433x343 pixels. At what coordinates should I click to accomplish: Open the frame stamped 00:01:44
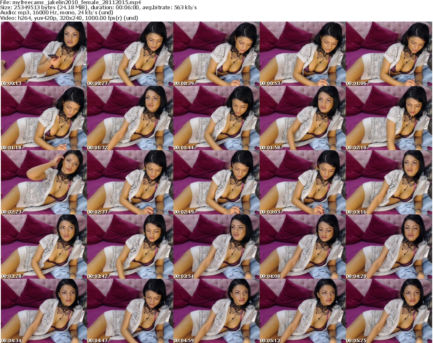[x=216, y=118]
